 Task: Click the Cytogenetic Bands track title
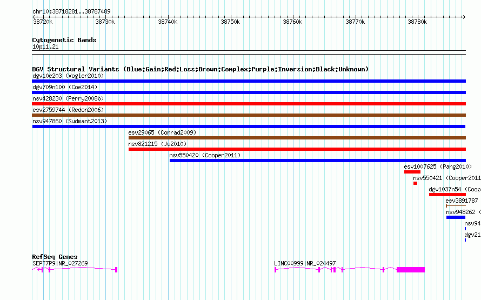coord(64,40)
